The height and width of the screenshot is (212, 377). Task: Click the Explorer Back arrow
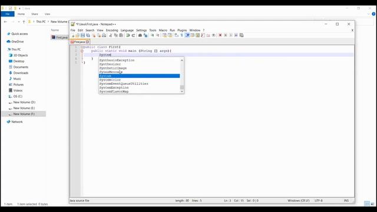[x=5, y=22]
